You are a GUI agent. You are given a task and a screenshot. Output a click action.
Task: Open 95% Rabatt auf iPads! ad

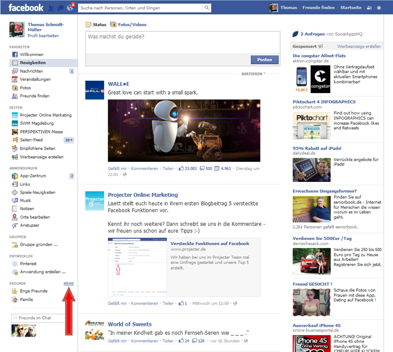pyautogui.click(x=317, y=148)
